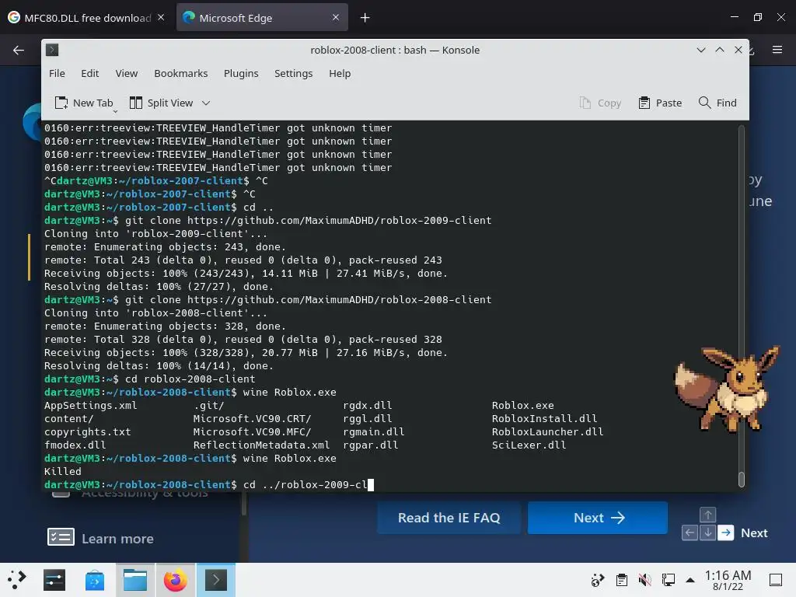Click the Learn more link
Image resolution: width=796 pixels, height=597 pixels.
pos(118,539)
